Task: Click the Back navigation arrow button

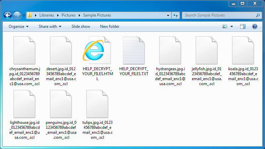Action: [8, 15]
